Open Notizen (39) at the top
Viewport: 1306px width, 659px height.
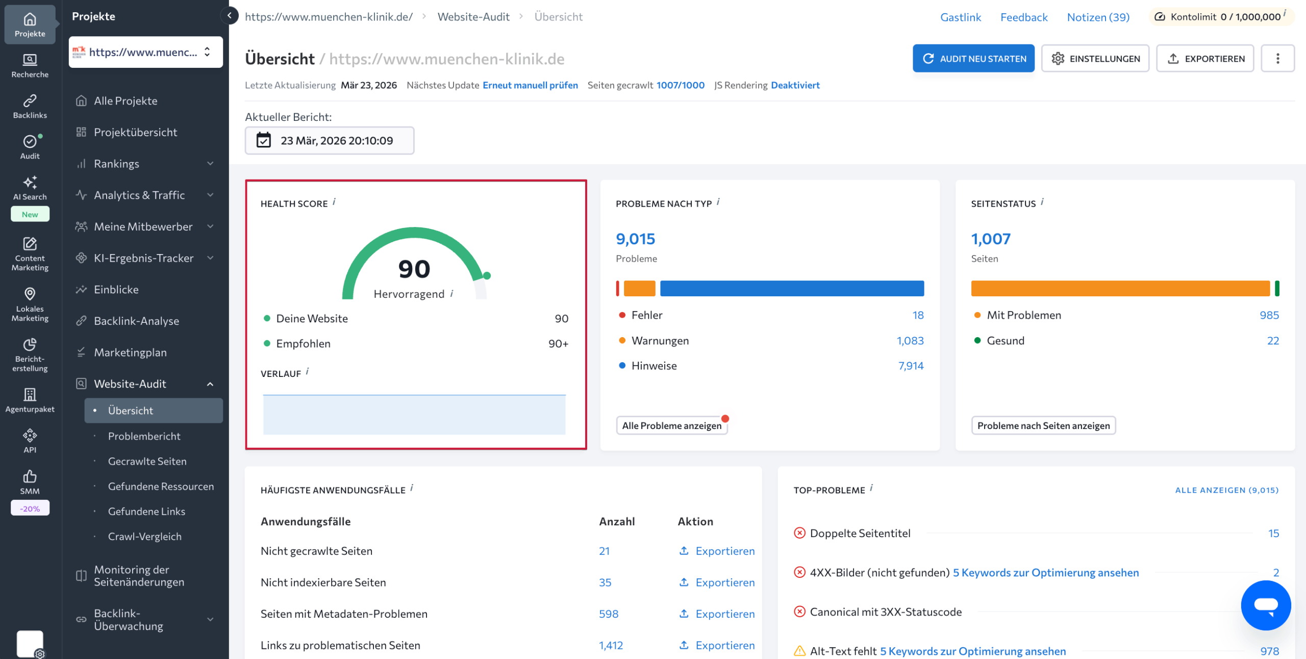(1098, 17)
